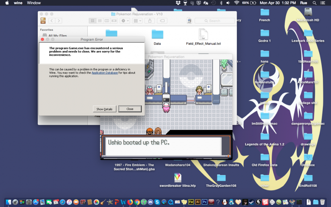
Task: Open Google Chrome from the Dock
Action: pos(137,202)
